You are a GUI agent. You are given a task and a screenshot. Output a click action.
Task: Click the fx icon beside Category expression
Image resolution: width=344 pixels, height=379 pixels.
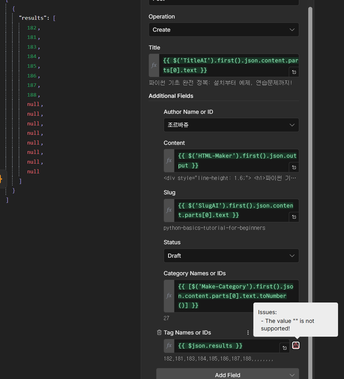[x=169, y=296]
